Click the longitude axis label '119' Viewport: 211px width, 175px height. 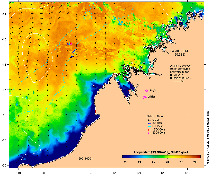[x=19, y=173]
